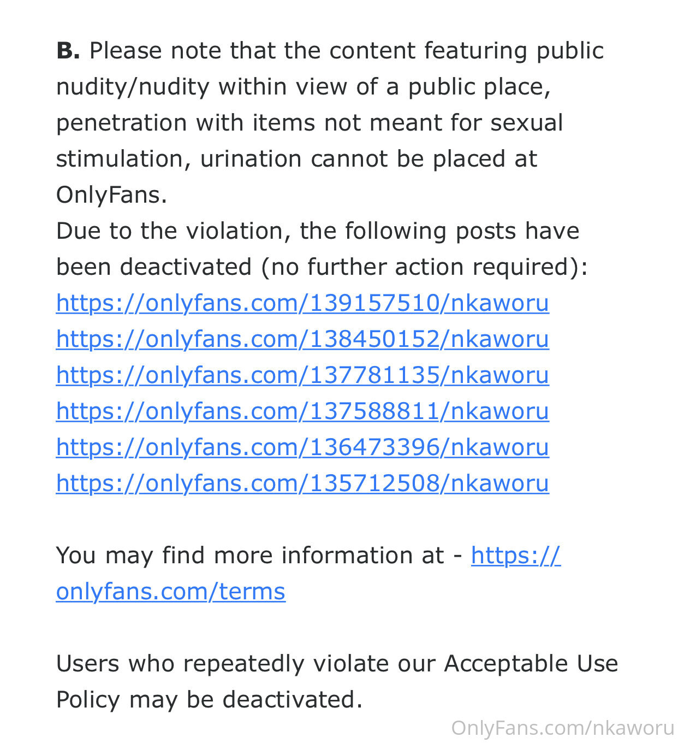Follow the 137588811 deactivated post link

[x=302, y=411]
